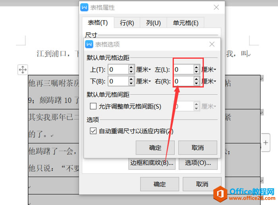Switch to the 表格(T) tab
This screenshot has width=278, height=205.
click(x=98, y=23)
